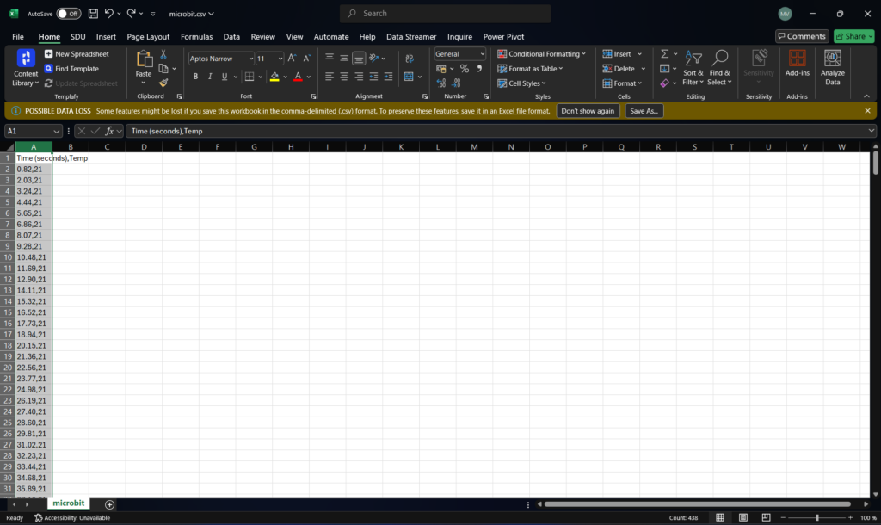The width and height of the screenshot is (881, 525).
Task: Click the Save As... button
Action: coord(644,111)
